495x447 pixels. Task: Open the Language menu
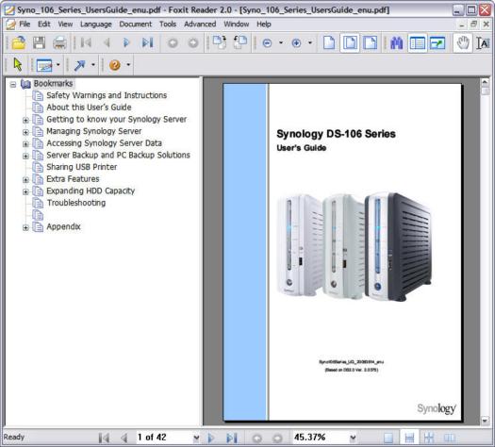pos(96,25)
